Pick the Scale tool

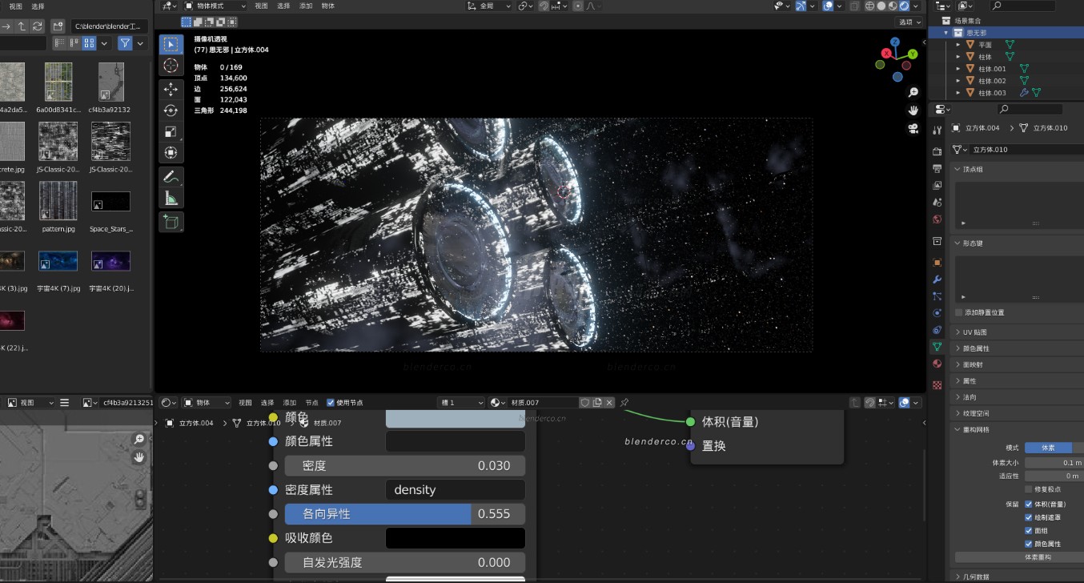[x=171, y=131]
